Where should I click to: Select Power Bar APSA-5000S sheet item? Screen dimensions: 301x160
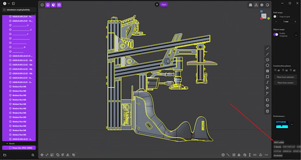(x=19, y=148)
